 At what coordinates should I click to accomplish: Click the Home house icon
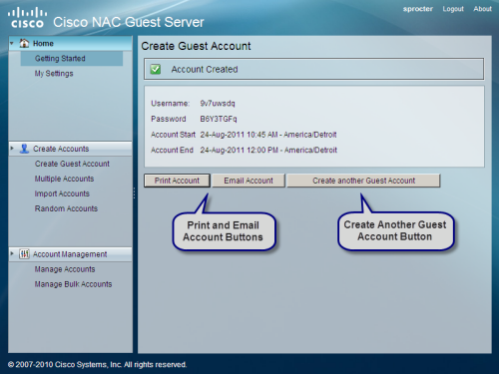(x=24, y=43)
